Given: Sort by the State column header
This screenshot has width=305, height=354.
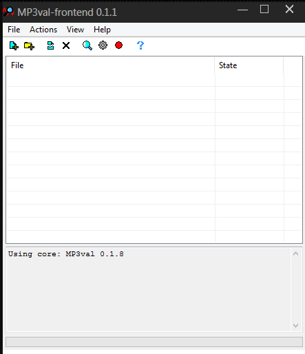Looking at the screenshot, I should [249, 65].
